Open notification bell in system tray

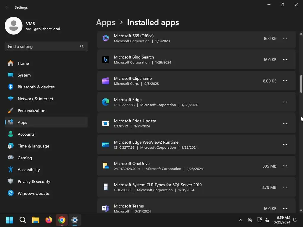tap(295, 220)
